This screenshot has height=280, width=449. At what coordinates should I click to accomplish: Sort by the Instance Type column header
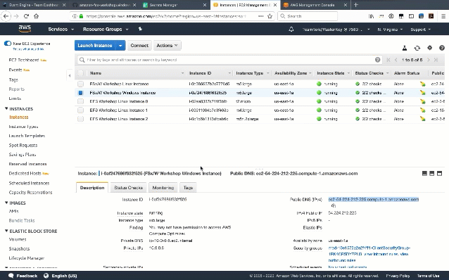250,73
